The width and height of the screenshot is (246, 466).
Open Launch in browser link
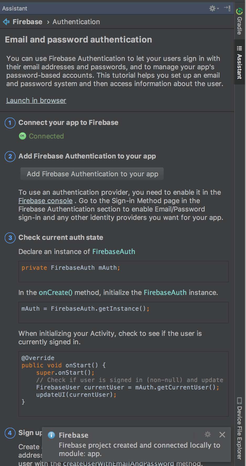(36, 100)
